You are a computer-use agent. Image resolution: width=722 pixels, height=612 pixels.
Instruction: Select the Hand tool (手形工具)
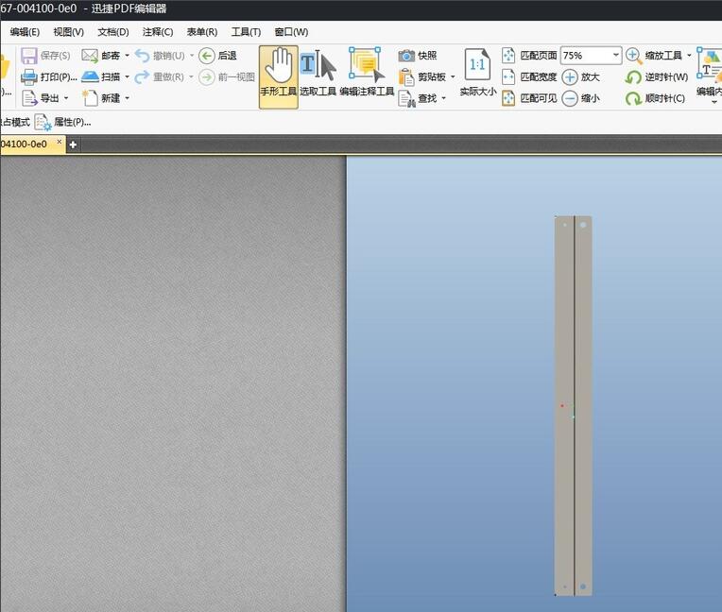(x=279, y=75)
